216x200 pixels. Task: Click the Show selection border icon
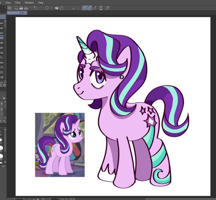click(x=78, y=8)
